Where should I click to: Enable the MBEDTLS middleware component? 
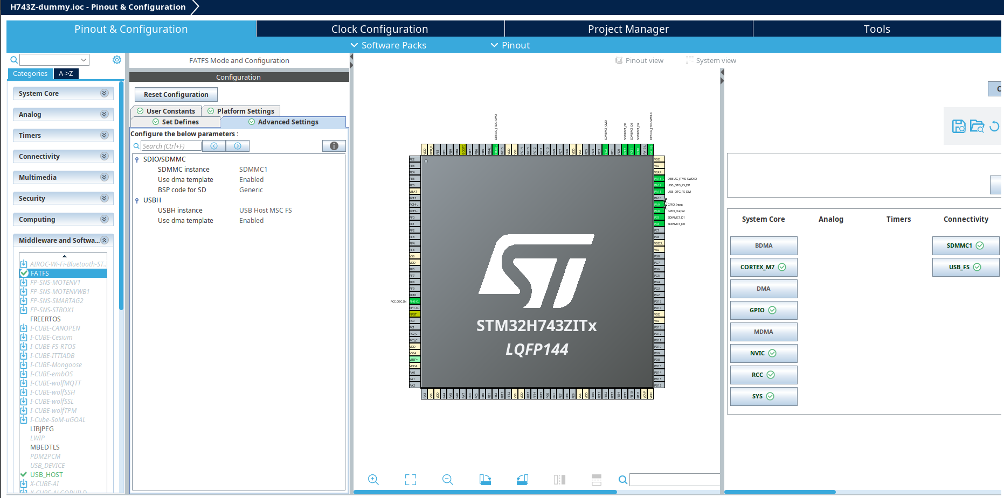45,447
